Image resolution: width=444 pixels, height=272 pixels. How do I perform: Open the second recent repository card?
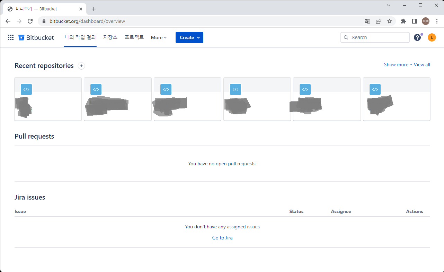[x=118, y=99]
